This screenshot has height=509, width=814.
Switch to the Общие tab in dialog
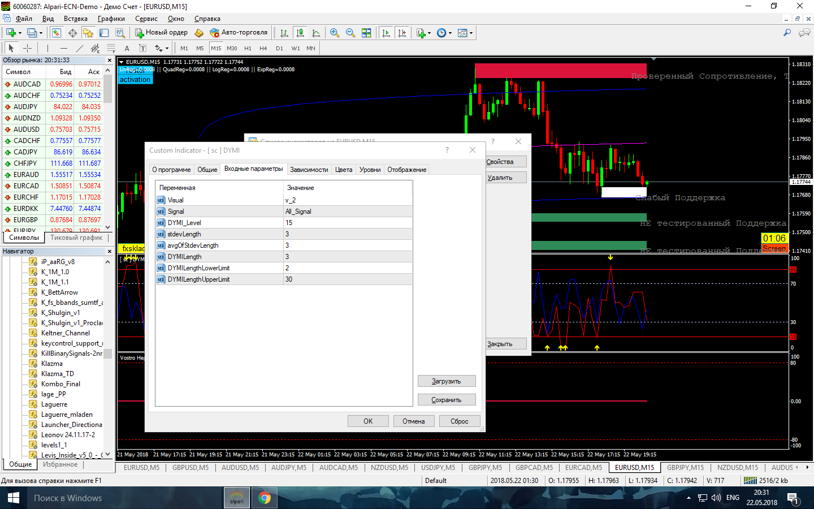point(207,170)
